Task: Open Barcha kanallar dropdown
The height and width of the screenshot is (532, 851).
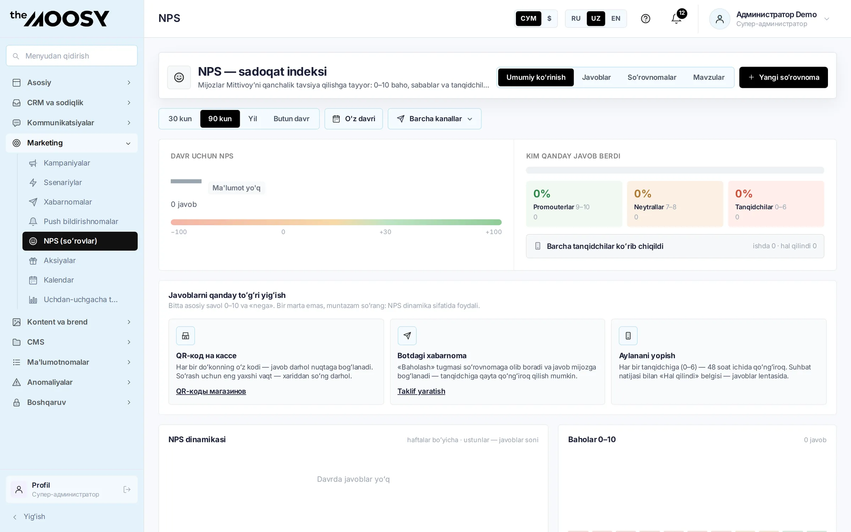Action: 434,119
